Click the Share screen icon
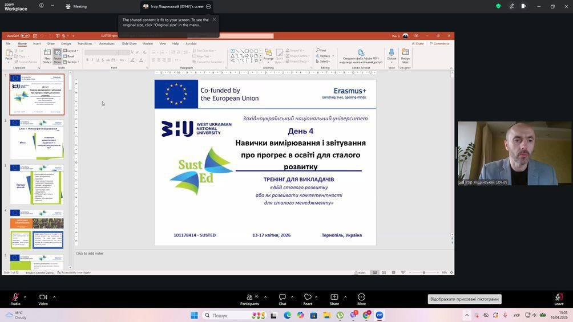 pos(334,297)
